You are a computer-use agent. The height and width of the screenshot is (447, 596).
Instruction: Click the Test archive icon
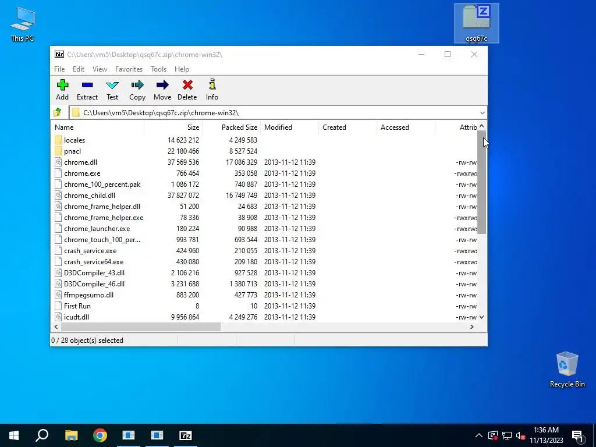[x=112, y=85]
